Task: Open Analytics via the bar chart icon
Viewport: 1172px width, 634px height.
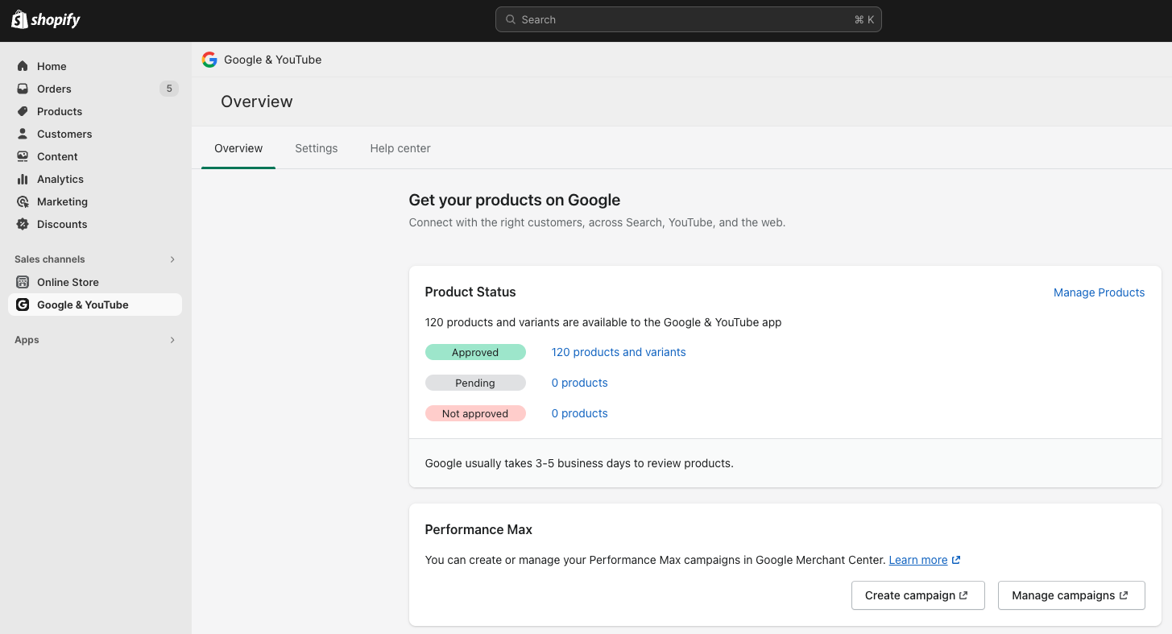Action: [23, 179]
